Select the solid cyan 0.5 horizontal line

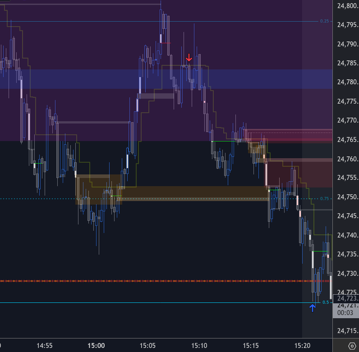point(160,302)
